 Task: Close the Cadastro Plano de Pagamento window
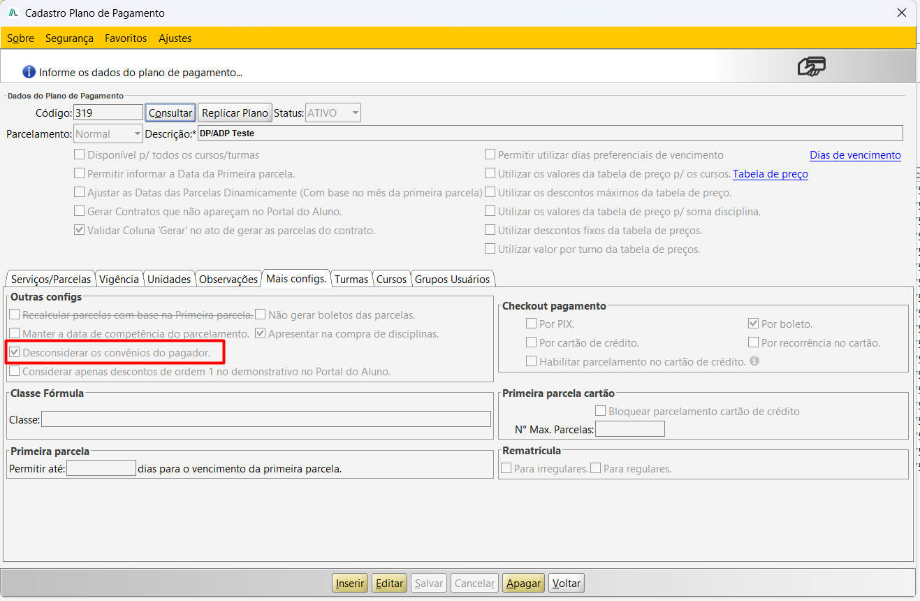pos(902,13)
